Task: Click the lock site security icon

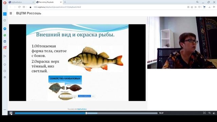Action: click(31, 7)
